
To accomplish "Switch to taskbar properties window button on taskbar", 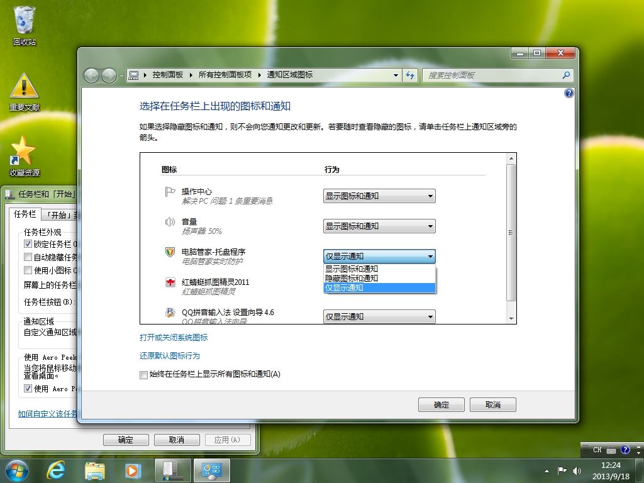I will pyautogui.click(x=172, y=470).
